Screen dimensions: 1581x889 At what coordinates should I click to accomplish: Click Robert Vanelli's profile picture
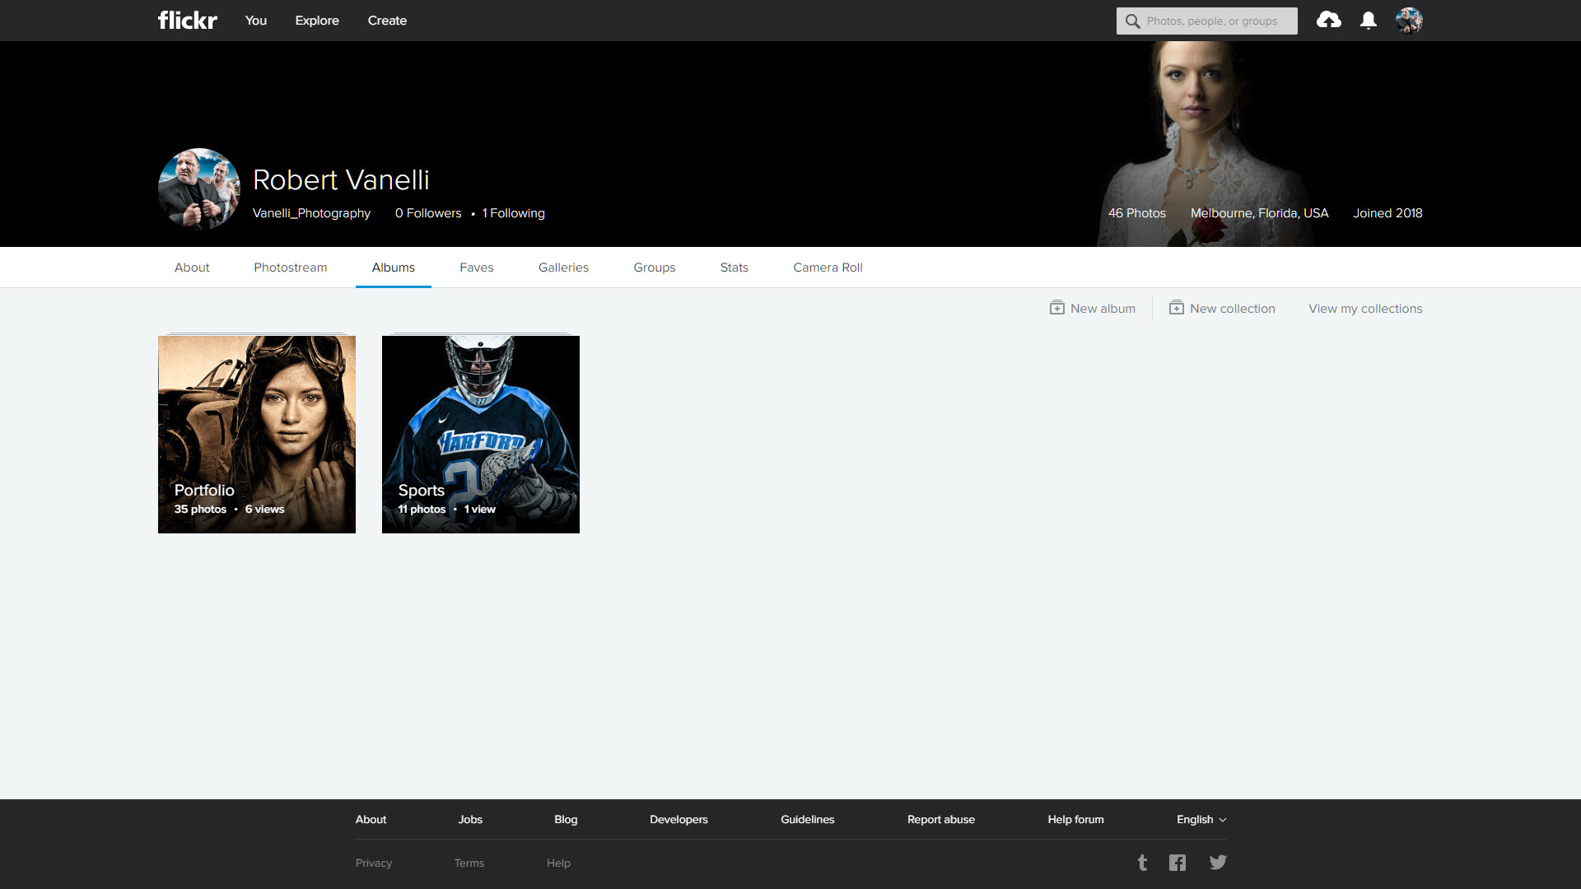click(x=198, y=189)
